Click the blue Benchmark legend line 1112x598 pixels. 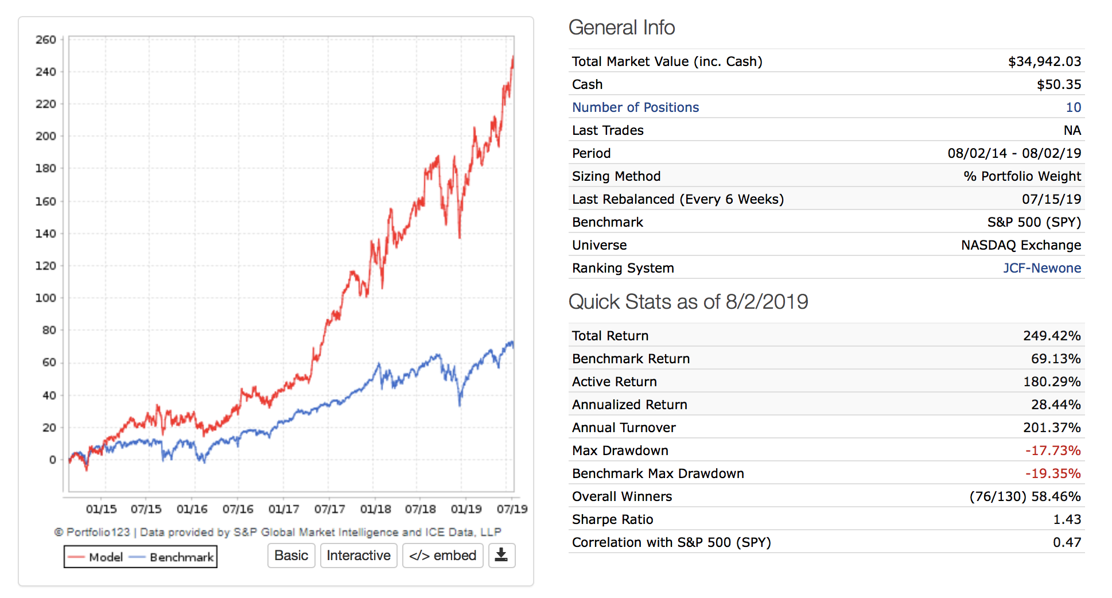coord(137,557)
